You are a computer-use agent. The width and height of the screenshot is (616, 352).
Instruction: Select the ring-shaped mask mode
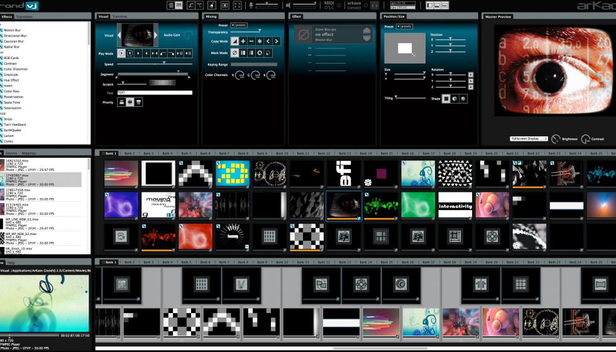(260, 53)
